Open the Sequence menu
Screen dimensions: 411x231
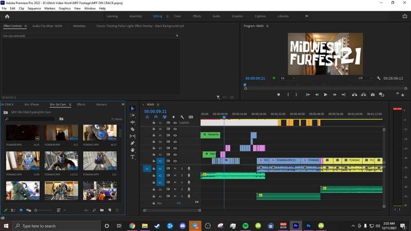[34, 8]
